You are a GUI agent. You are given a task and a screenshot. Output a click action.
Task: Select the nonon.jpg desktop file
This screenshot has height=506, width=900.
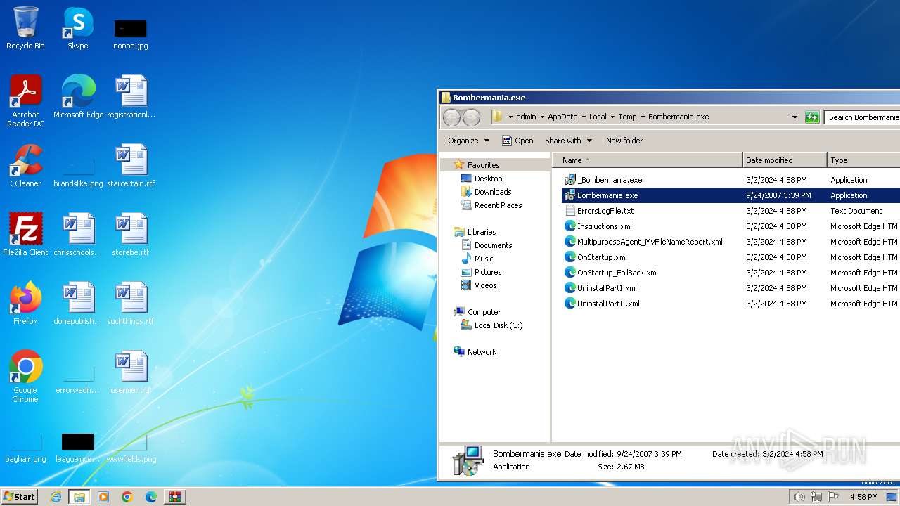click(131, 34)
